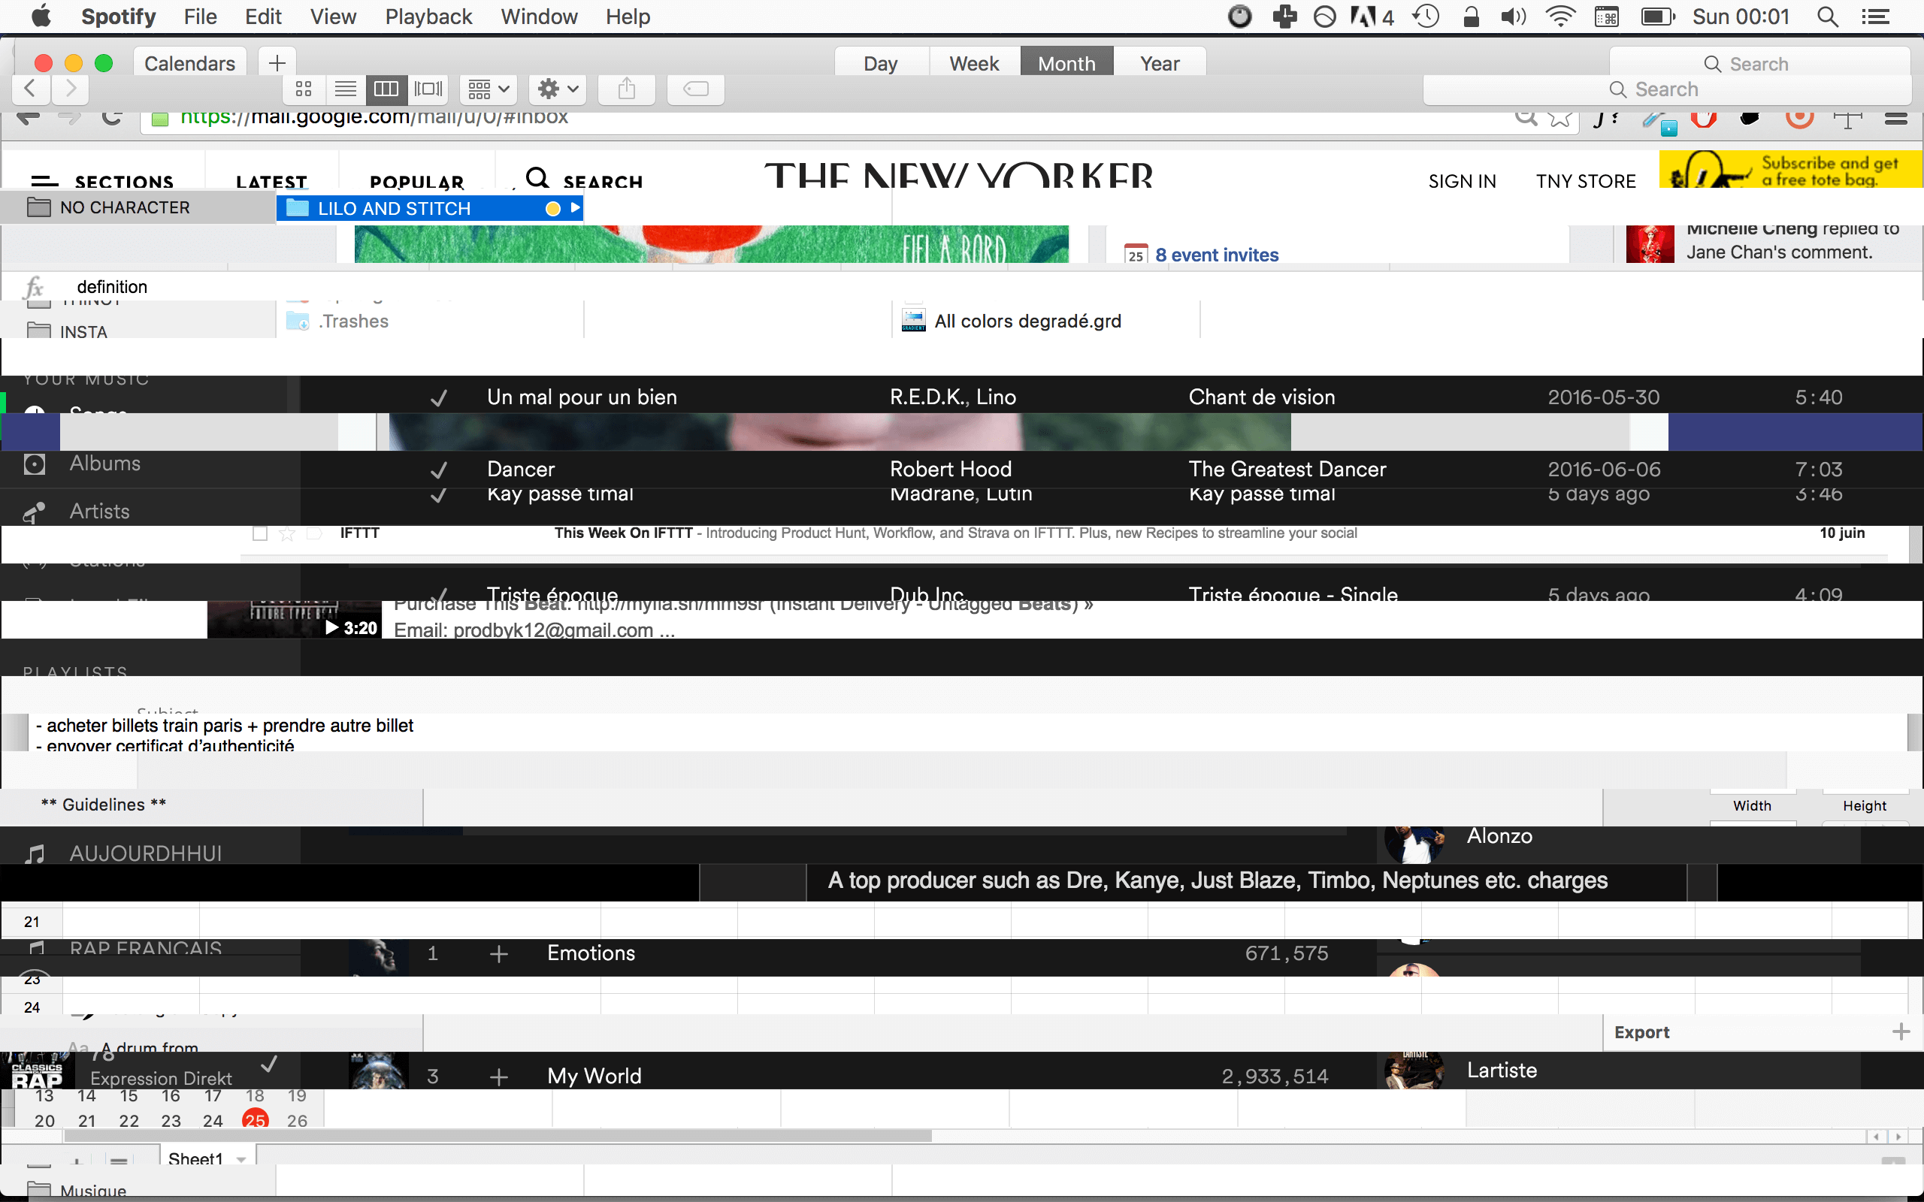This screenshot has width=1924, height=1202.
Task: Expand LILO AND STITCH folder arrow
Action: click(575, 208)
